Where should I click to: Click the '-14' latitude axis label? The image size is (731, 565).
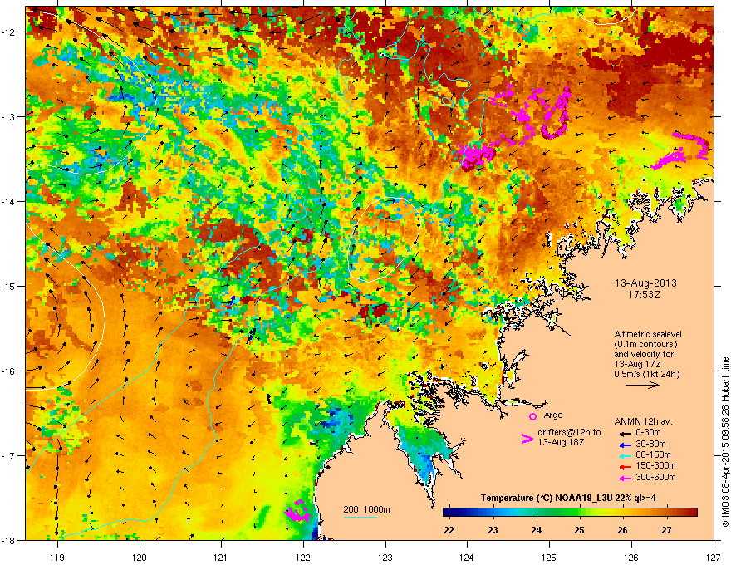[x=8, y=202]
